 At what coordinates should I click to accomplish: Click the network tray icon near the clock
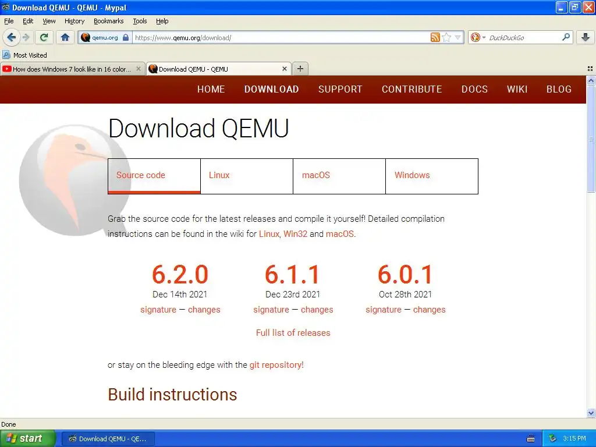[x=553, y=439]
